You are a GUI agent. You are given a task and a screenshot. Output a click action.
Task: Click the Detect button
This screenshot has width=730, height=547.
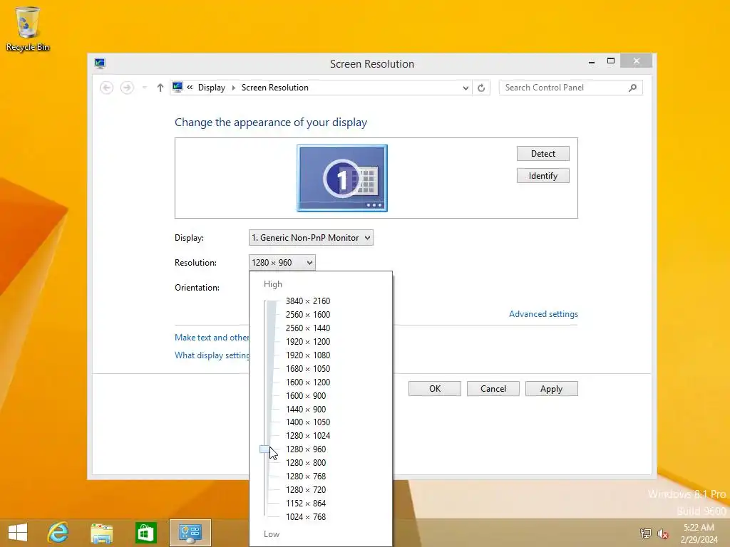[543, 154]
